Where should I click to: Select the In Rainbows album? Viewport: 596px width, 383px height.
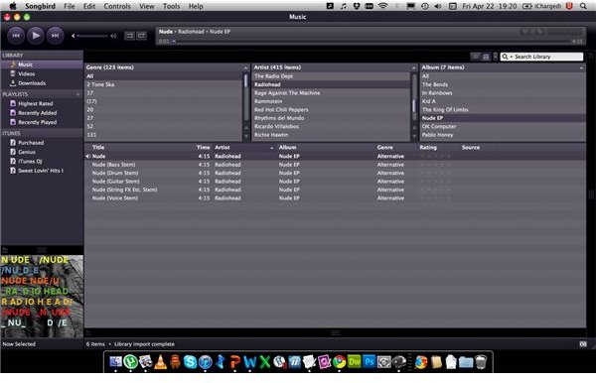click(x=503, y=92)
